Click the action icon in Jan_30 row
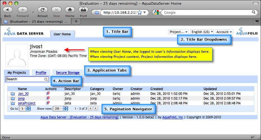The width and height of the screenshot is (261, 140). (48, 93)
